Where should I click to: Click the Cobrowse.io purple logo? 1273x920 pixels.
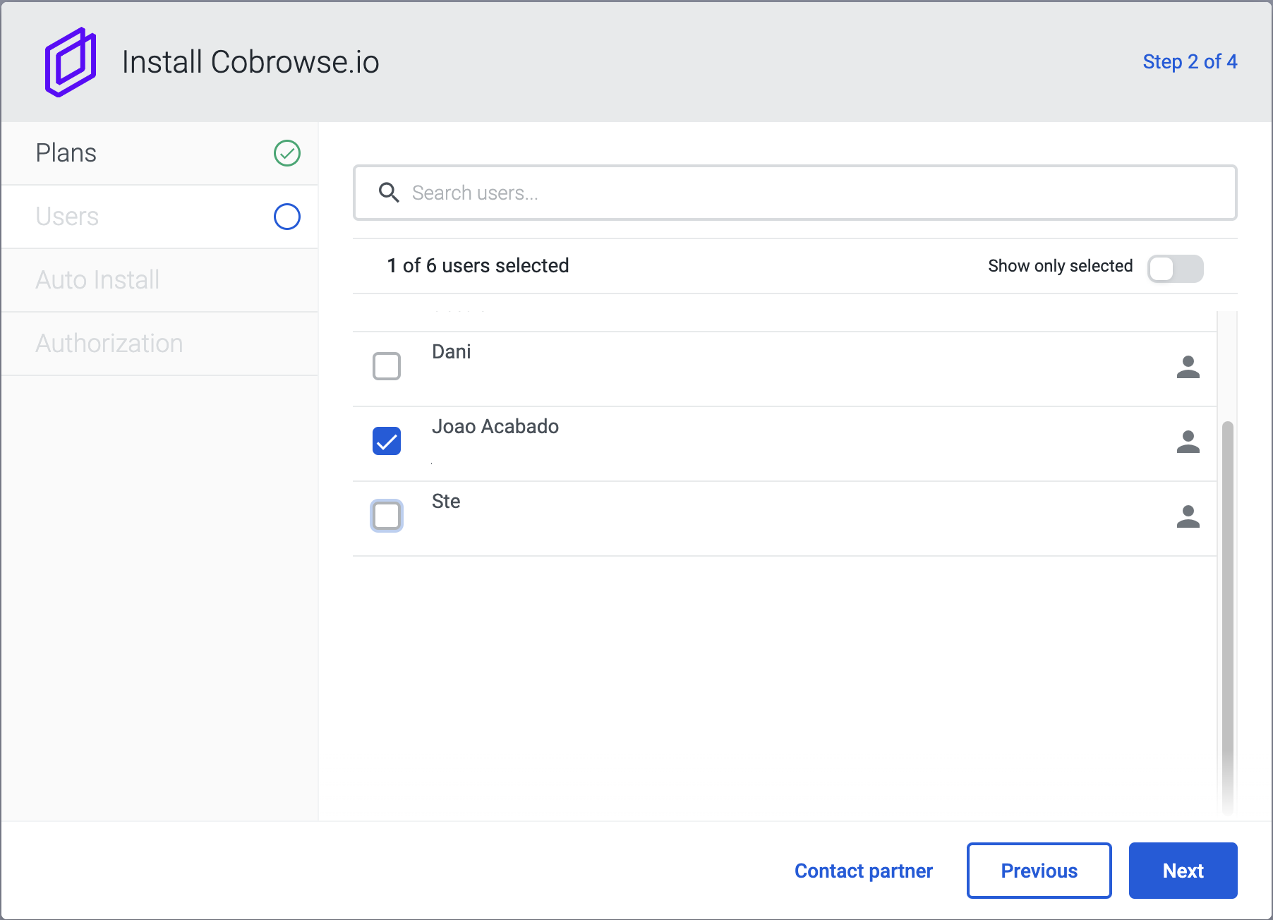coord(71,62)
